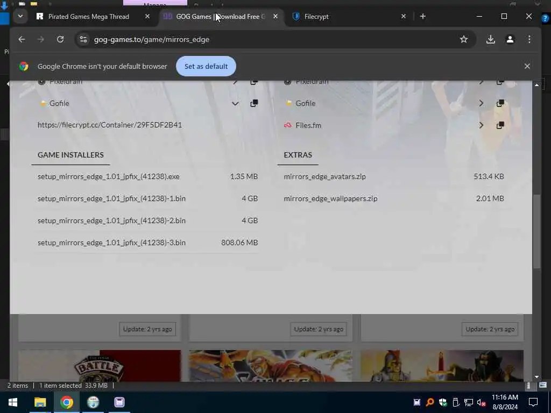Switch to Pirated Games Mega Thread tab
551x413 pixels.
89,17
